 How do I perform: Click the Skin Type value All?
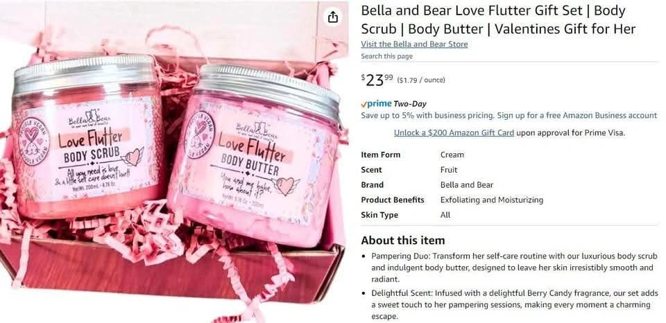445,215
